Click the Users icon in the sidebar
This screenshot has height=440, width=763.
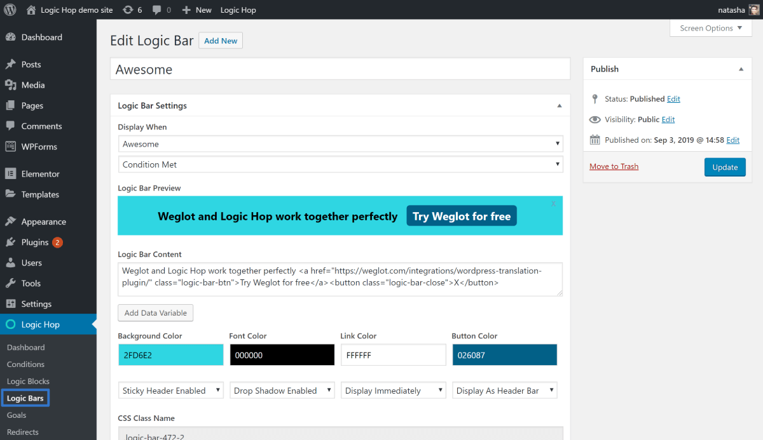[11, 262]
